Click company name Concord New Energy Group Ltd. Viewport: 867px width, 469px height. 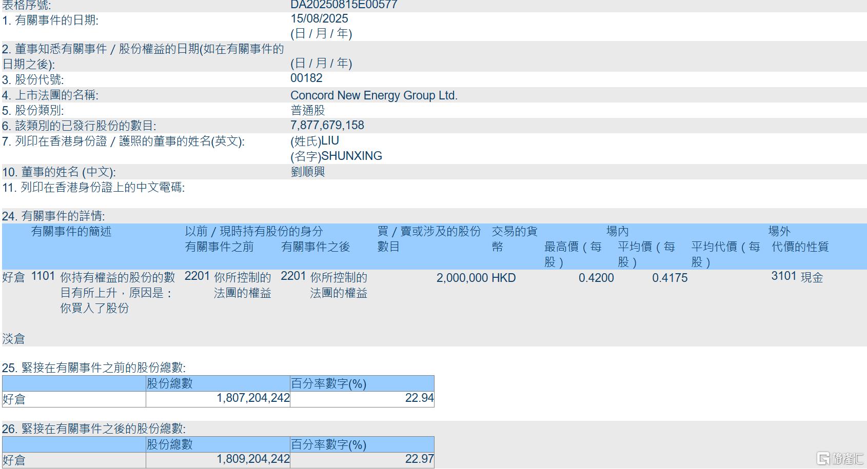click(374, 95)
